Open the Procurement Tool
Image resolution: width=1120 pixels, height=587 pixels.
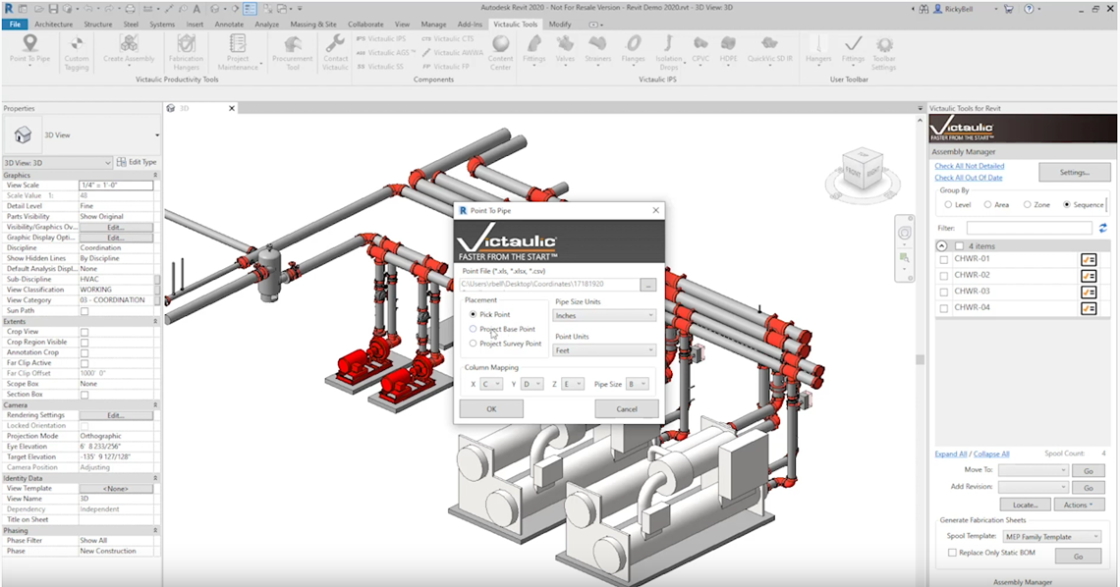[x=292, y=53]
